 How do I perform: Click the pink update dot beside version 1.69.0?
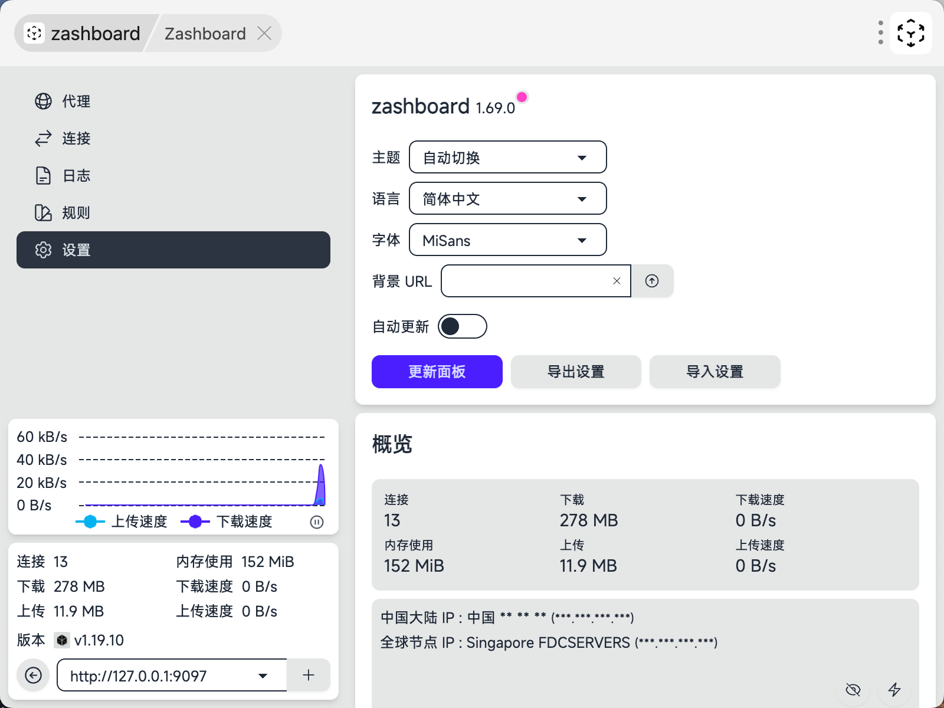[522, 97]
